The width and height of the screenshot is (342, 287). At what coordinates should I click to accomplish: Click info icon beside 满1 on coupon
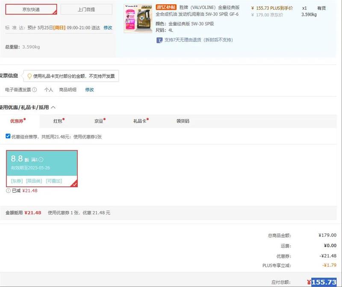tap(41, 160)
